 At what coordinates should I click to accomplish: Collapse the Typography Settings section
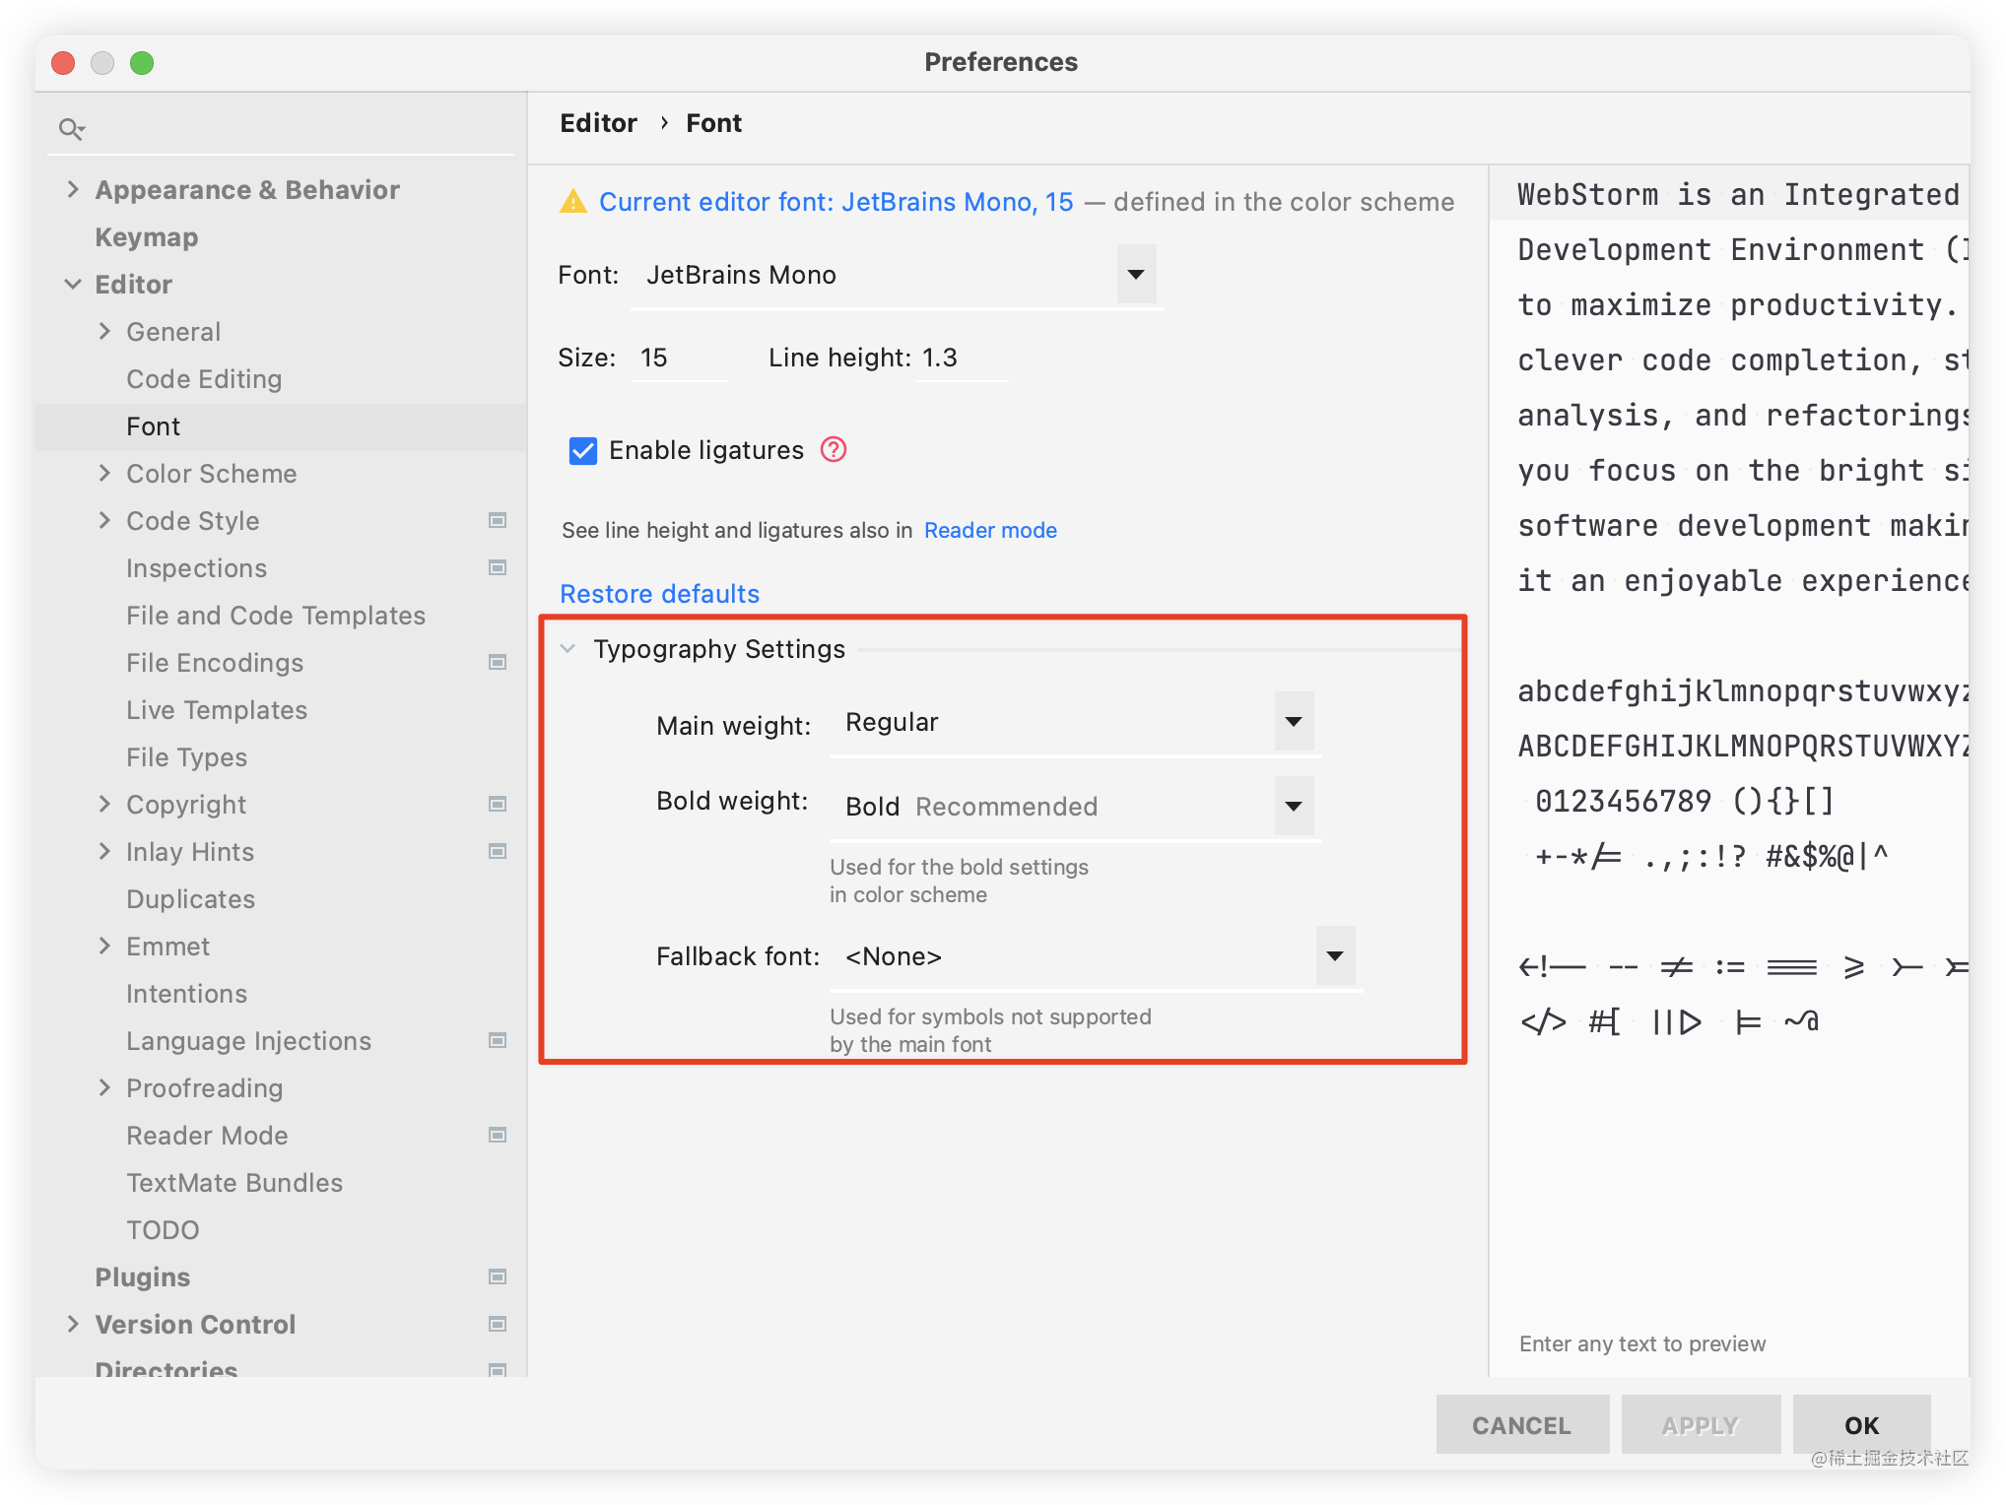pyautogui.click(x=568, y=649)
